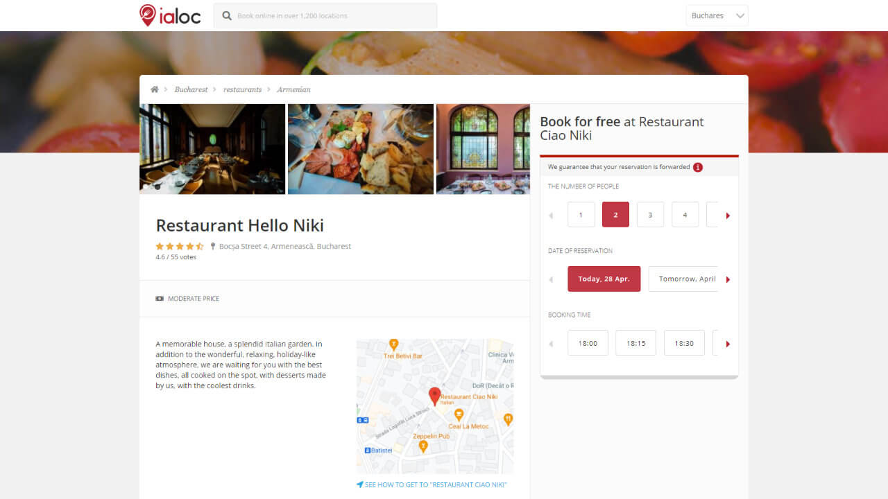Choose Tomorrow date option

click(683, 279)
